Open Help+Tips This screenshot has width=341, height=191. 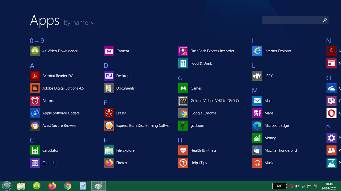[x=193, y=163]
